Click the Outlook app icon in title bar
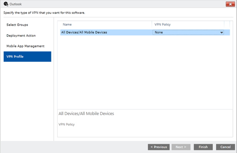 [6, 4]
